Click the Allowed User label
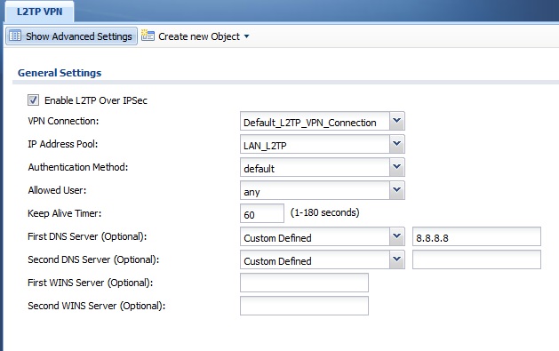The height and width of the screenshot is (351, 559). pos(57,190)
